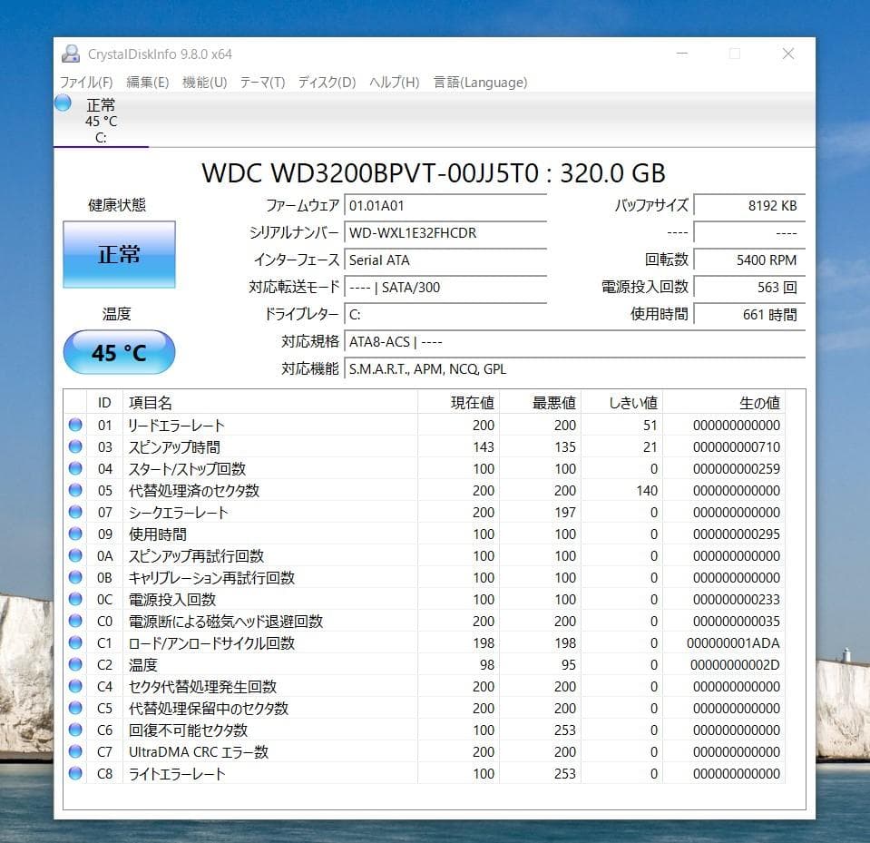The height and width of the screenshot is (843, 870).
Task: Click the 生の値 column header
Action: click(x=724, y=402)
